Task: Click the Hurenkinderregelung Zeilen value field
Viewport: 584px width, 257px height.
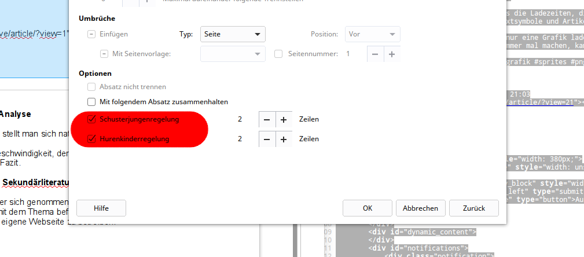Action: pyautogui.click(x=240, y=139)
